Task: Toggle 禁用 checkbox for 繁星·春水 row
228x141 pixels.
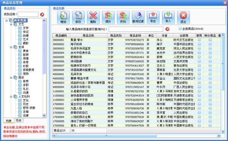Action: point(199,40)
